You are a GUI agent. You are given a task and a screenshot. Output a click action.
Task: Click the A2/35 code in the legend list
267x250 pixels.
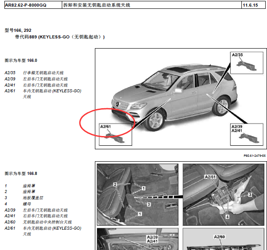10,73
